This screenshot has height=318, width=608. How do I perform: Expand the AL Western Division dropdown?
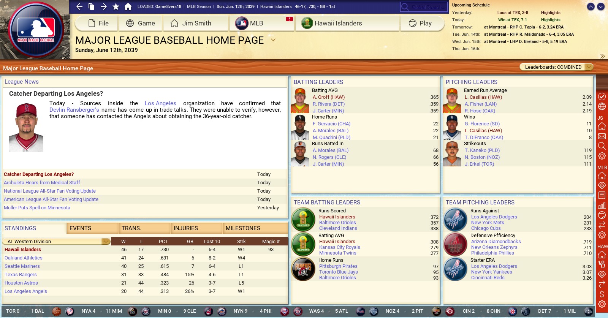click(x=106, y=241)
